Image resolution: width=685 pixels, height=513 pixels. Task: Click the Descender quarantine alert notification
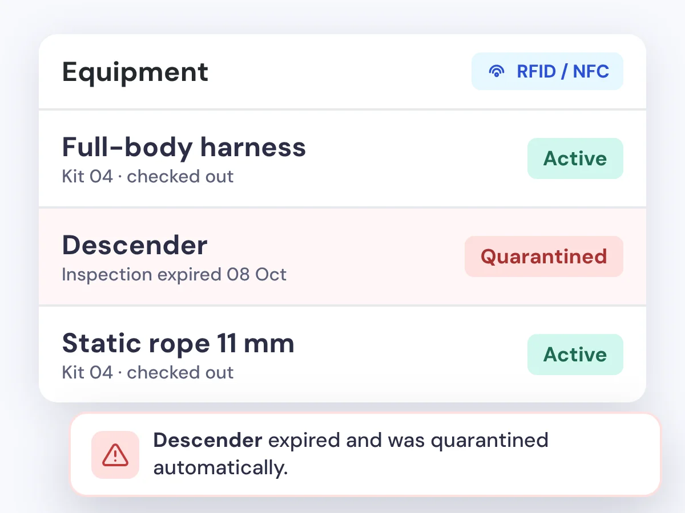pyautogui.click(x=365, y=454)
